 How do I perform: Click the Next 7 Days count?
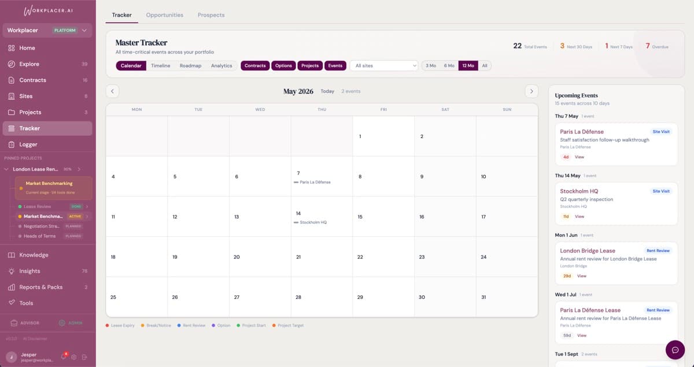[x=619, y=46]
